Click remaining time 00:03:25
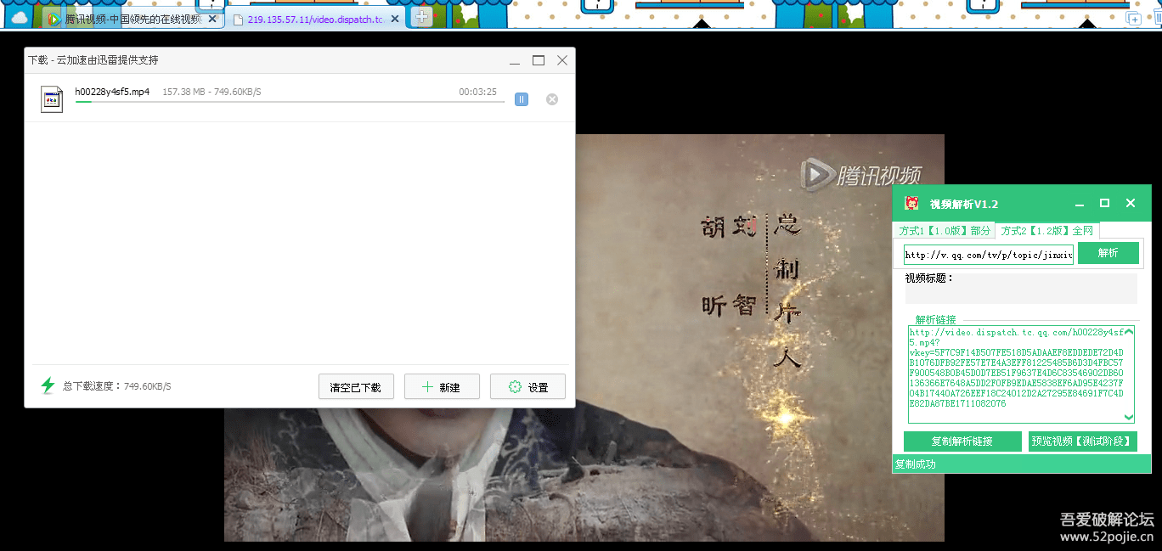This screenshot has width=1162, height=551. tap(477, 92)
